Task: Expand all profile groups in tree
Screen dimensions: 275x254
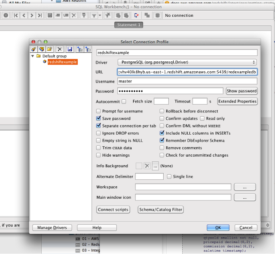Action: tap(80, 49)
